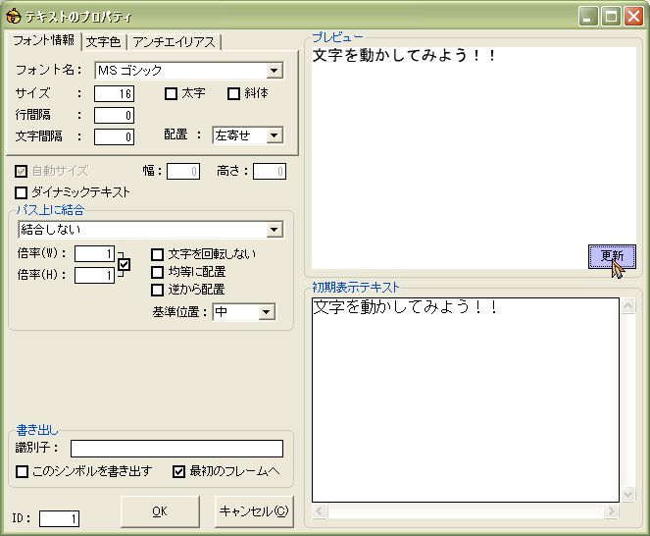650x536 pixels.
Task: Uncheck 最初のフレームへ checkbox
Action: 178,471
